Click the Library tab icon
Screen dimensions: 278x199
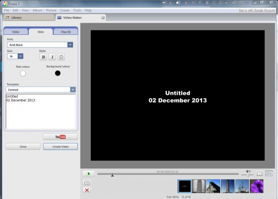(x=7, y=18)
